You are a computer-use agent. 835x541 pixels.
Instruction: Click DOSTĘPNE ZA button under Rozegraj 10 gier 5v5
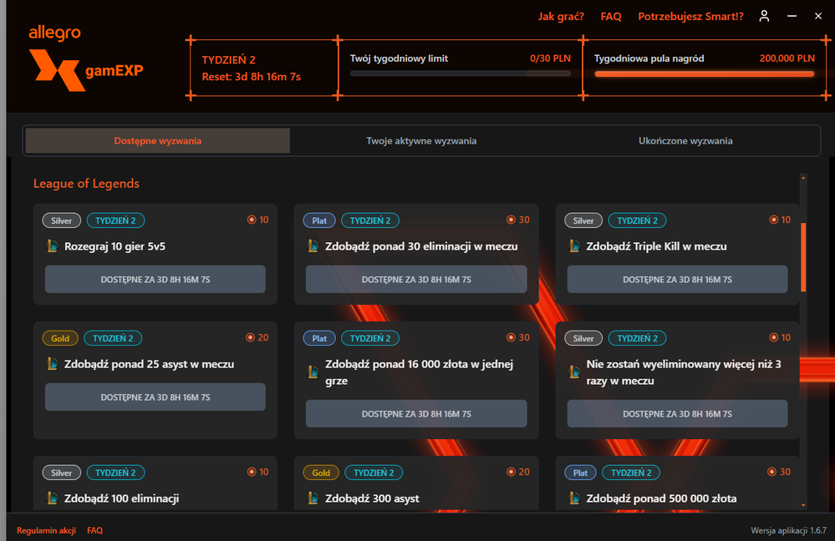tap(155, 280)
